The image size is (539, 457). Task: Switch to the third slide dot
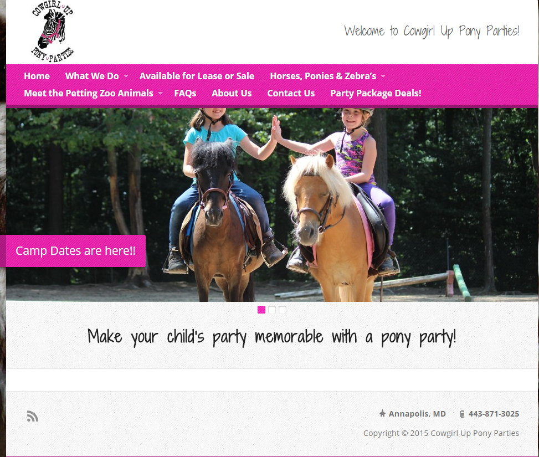tap(283, 310)
